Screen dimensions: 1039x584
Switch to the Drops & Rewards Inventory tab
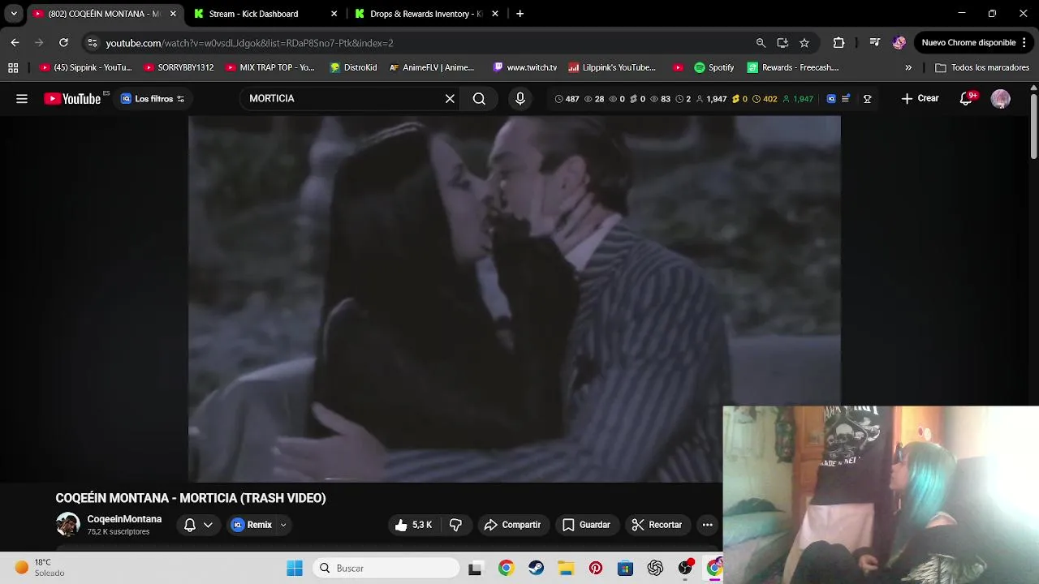[425, 14]
